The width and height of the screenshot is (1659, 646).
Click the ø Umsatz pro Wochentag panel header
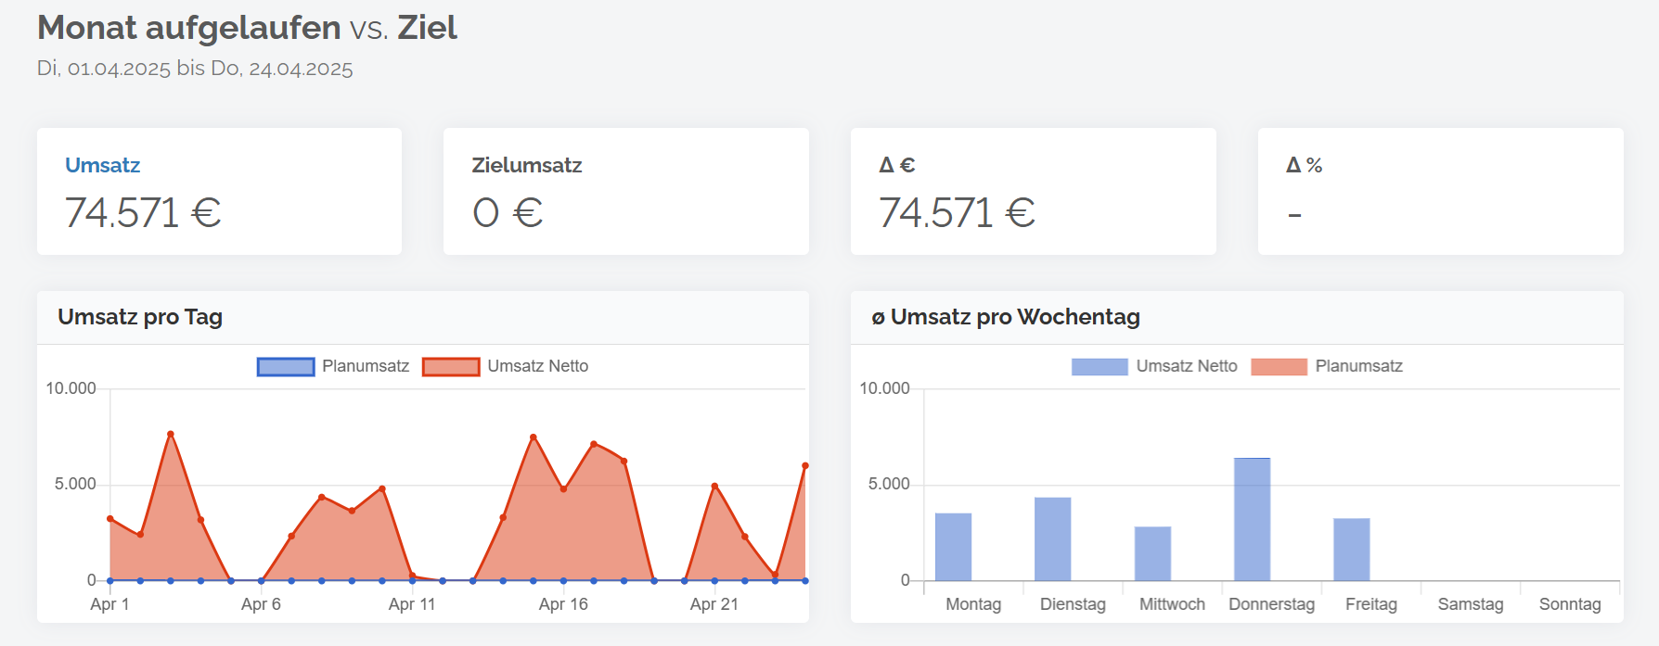(x=1237, y=318)
